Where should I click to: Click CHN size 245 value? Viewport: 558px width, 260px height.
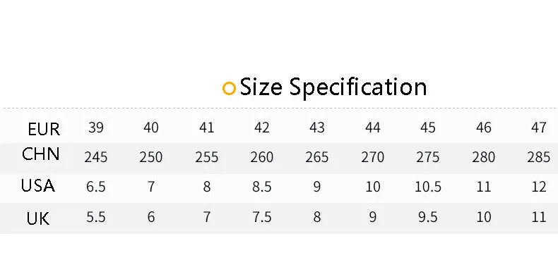coord(96,157)
